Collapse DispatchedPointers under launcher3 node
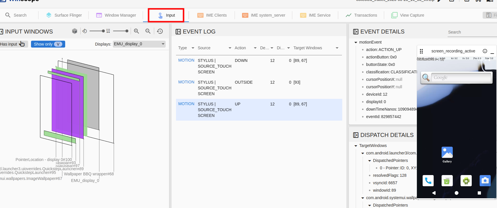497x208 pixels. point(370,161)
